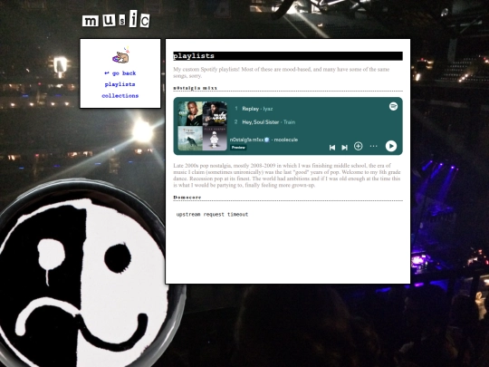Skip to previous track in player
Image resolution: width=489 pixels, height=367 pixels.
pos(332,148)
